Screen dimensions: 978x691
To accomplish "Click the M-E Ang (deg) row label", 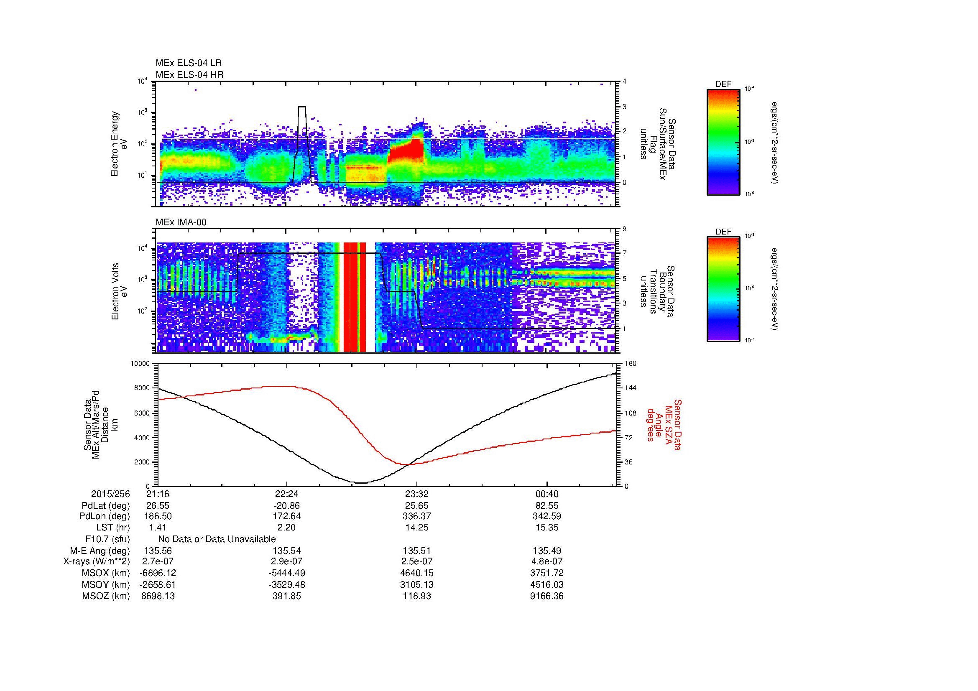I will click(x=100, y=551).
